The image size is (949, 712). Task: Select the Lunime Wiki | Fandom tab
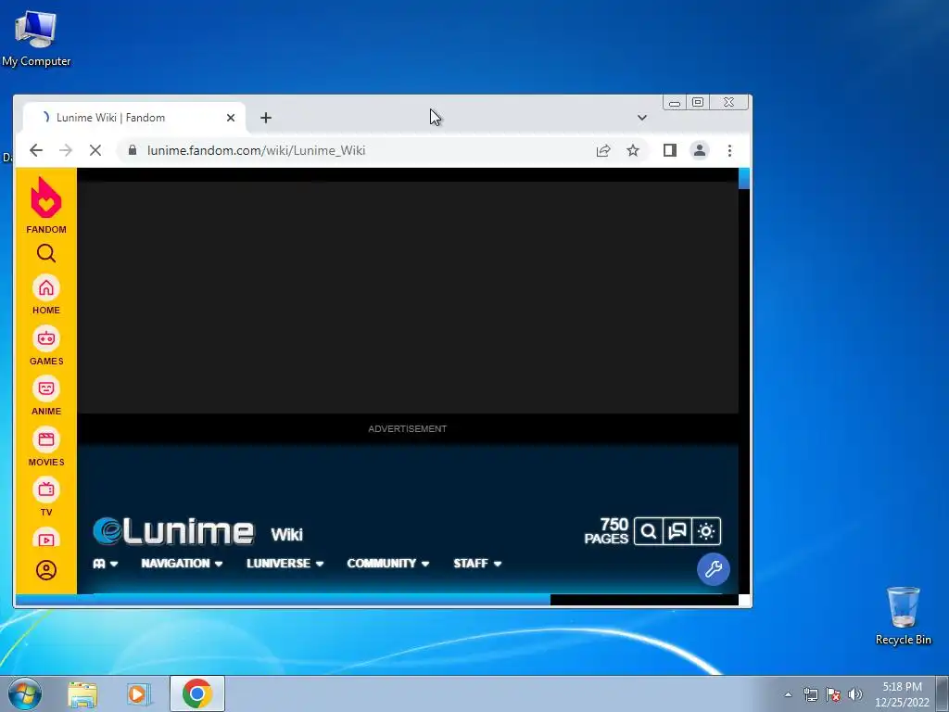tap(134, 118)
